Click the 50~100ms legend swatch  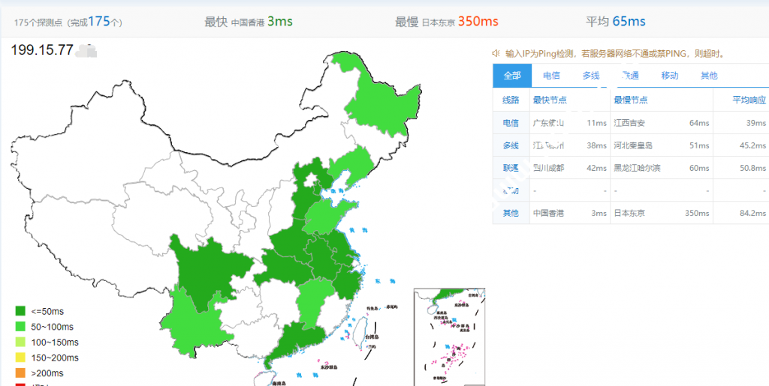[x=20, y=327]
